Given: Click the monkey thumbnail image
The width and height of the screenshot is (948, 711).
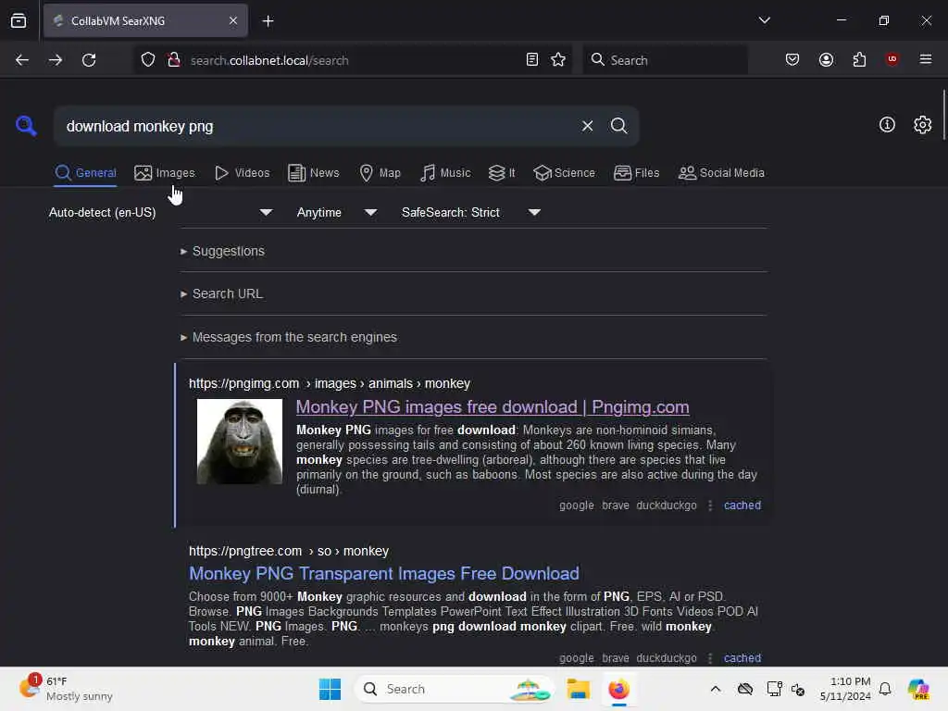Looking at the screenshot, I should pos(240,442).
